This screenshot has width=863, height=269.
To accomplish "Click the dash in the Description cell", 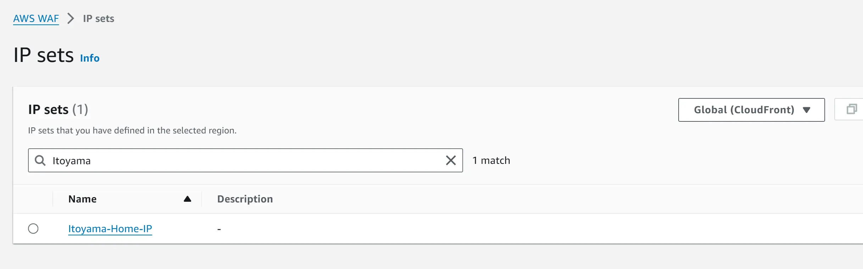I will pos(219,229).
